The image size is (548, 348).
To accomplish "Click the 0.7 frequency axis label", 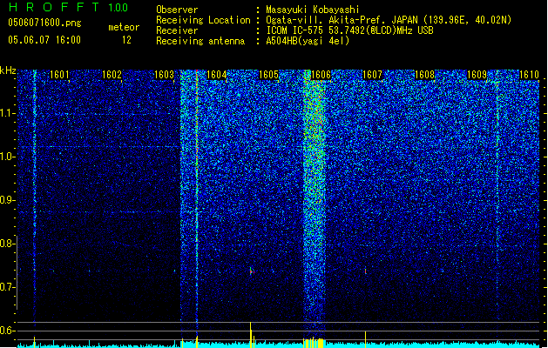I will 8,287.
